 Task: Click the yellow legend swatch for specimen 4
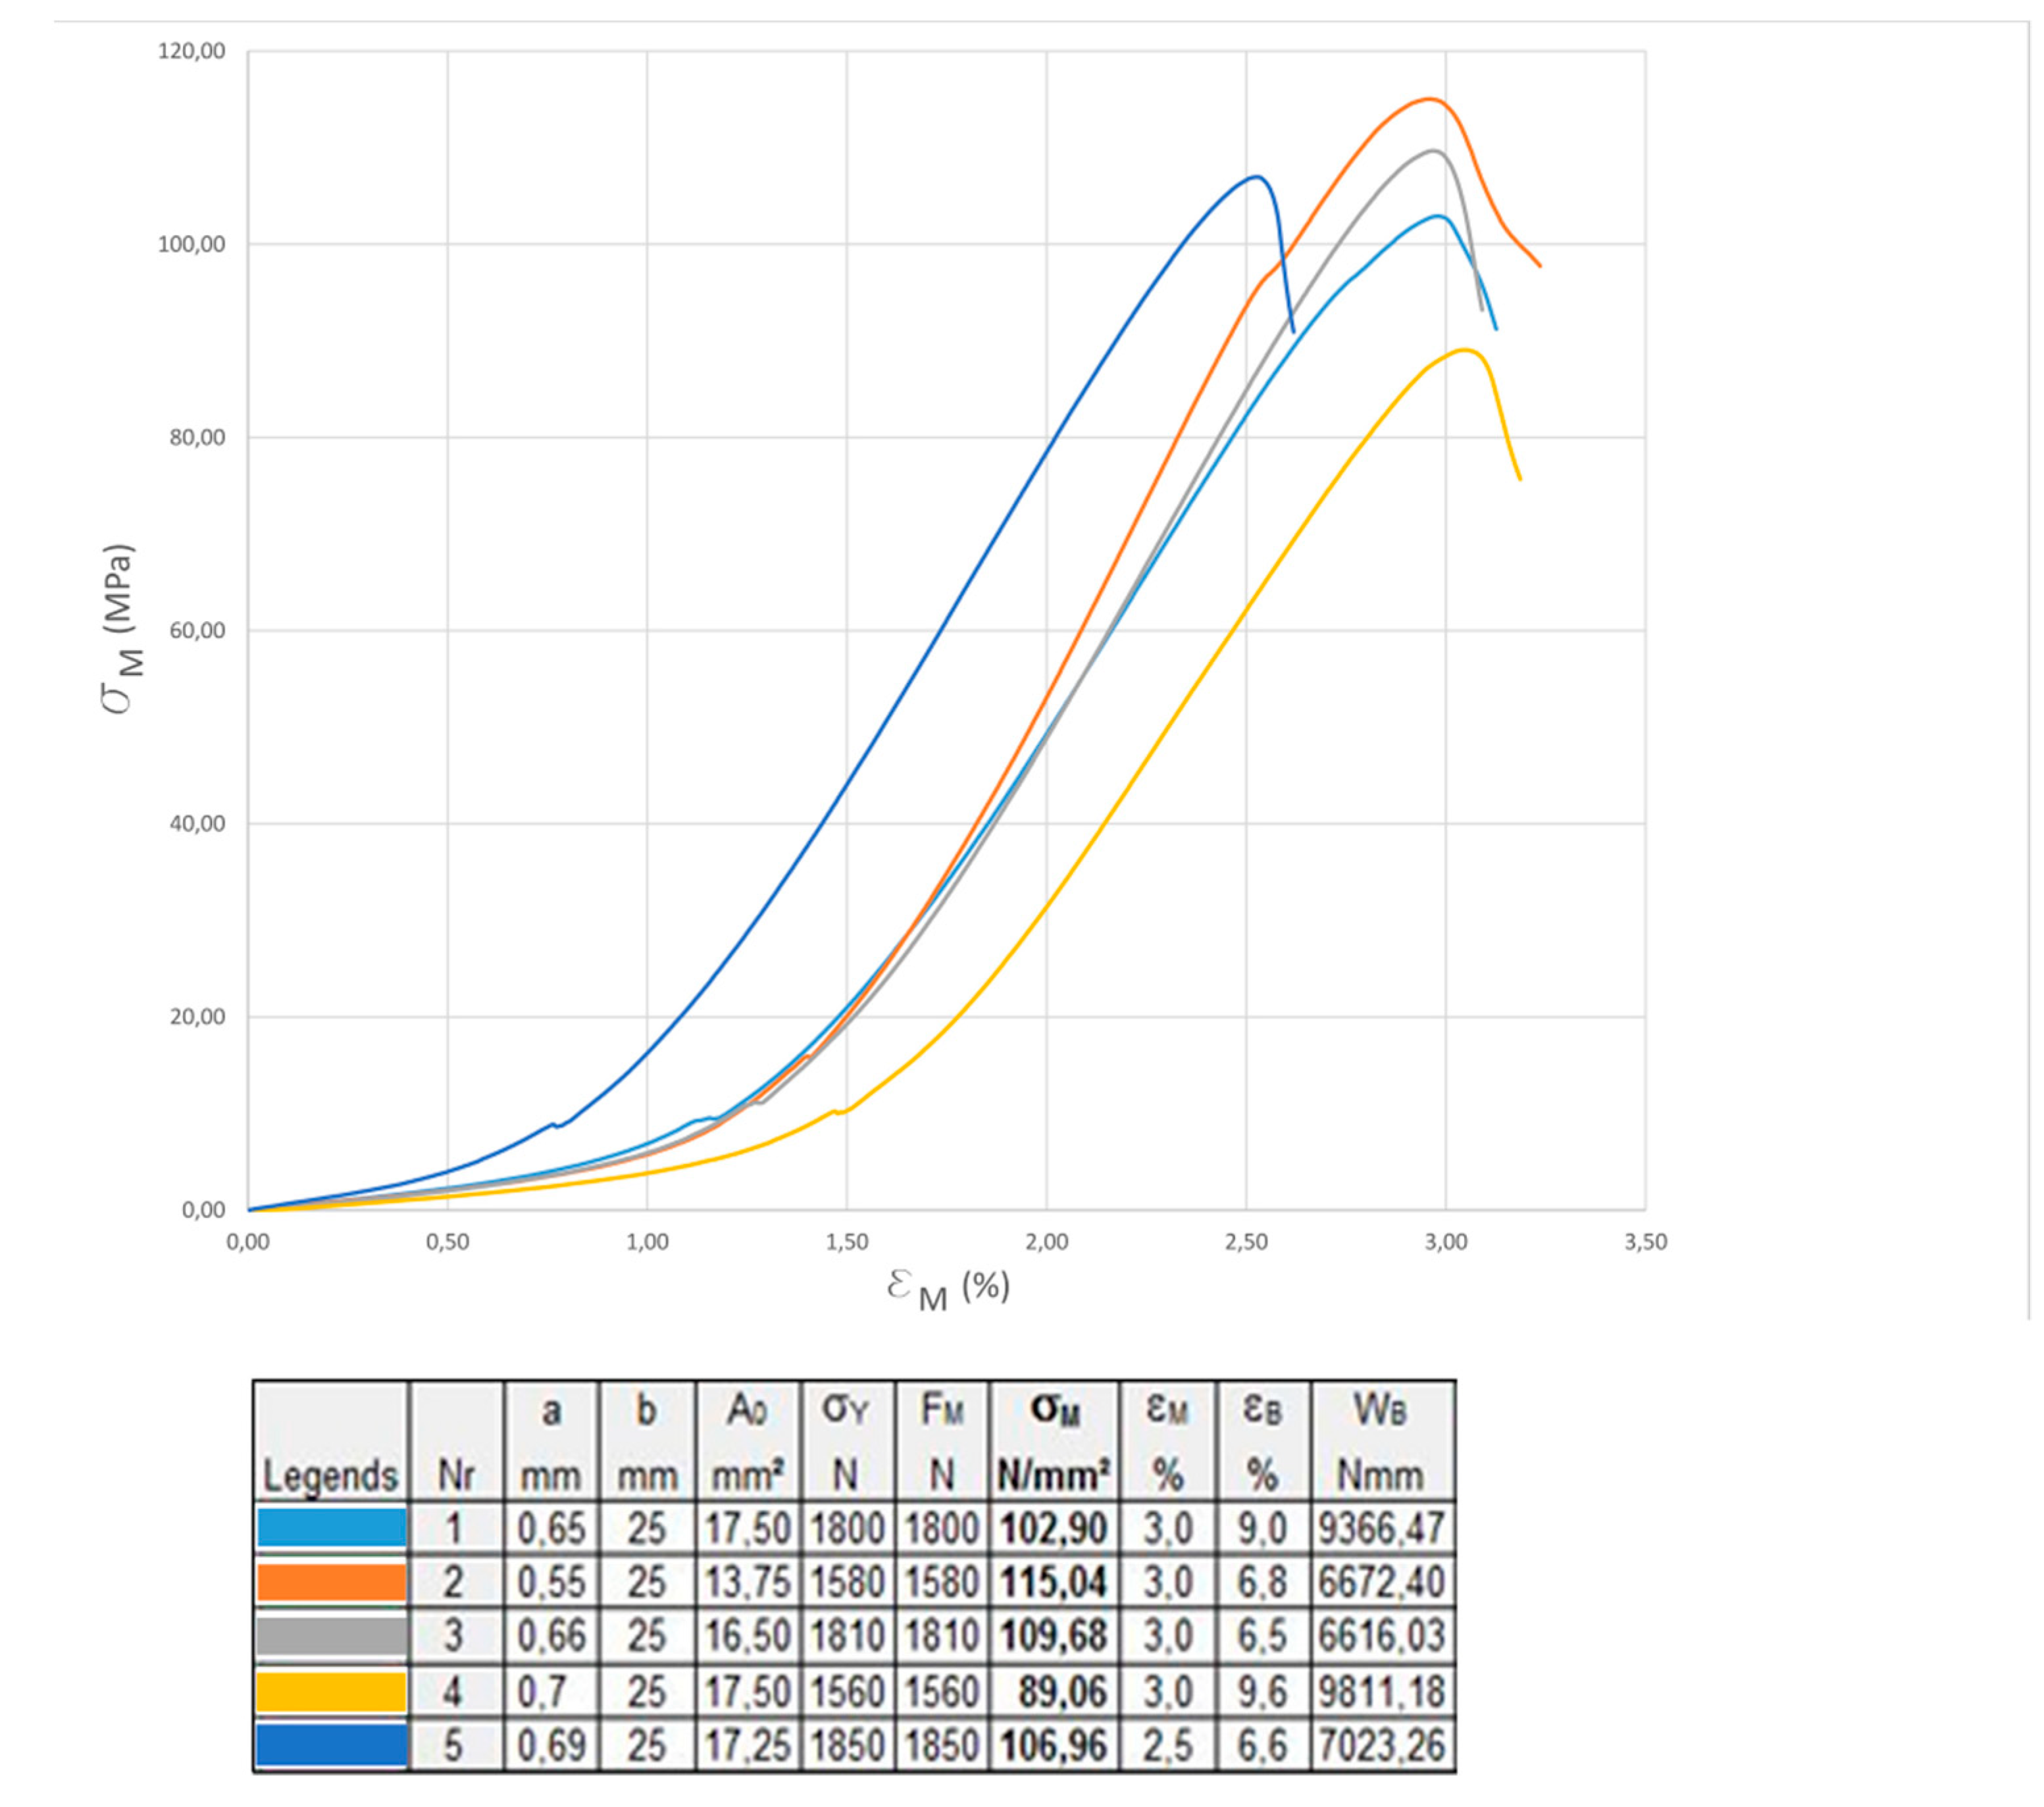pos(331,1692)
